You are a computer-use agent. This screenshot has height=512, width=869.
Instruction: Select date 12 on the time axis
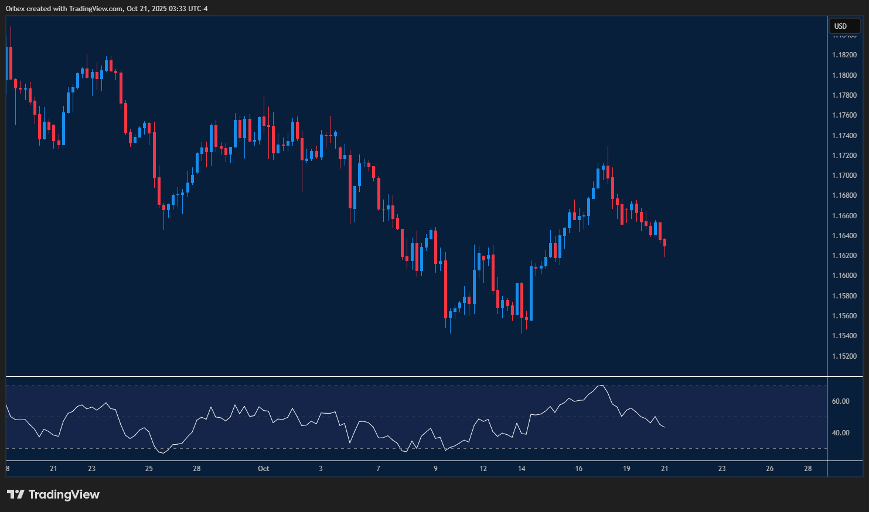[x=483, y=469]
